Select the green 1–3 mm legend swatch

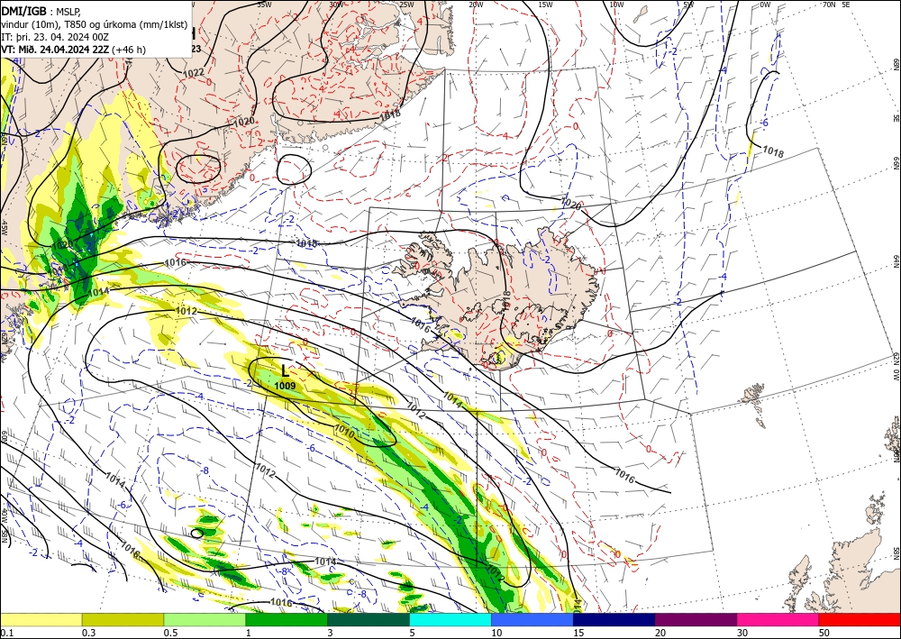click(x=287, y=619)
